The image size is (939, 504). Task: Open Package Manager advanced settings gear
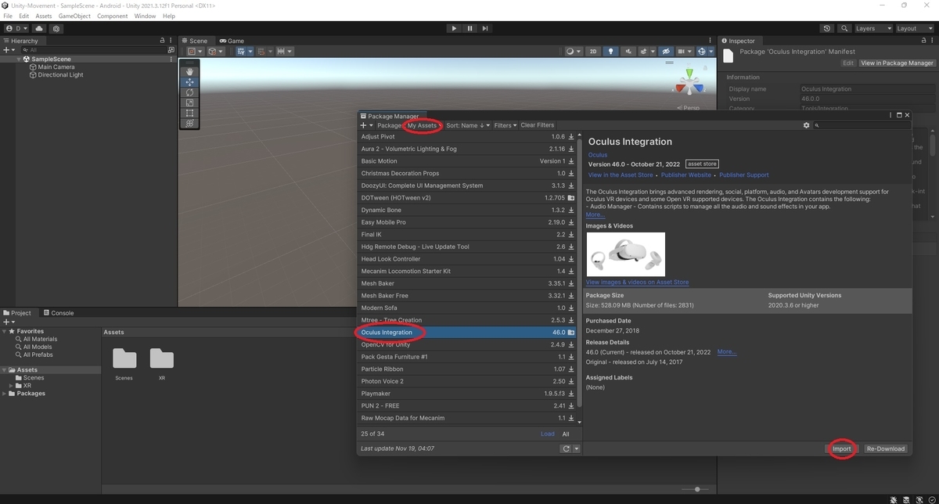(x=807, y=125)
